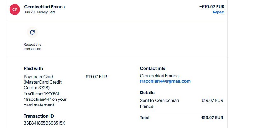Click the 'Details' heading
This screenshot has height=128, width=254.
(x=147, y=93)
